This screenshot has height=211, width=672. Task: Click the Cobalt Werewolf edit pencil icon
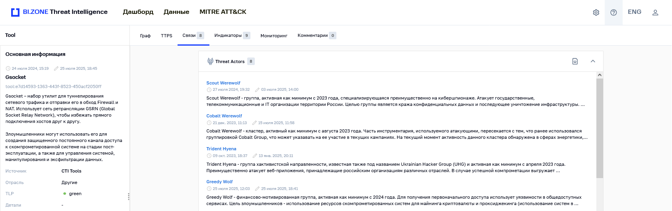pos(254,123)
